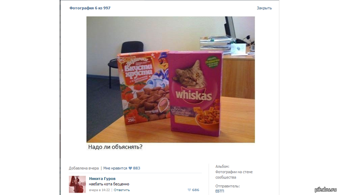This screenshot has width=339, height=195.
Task: Open Никита Гуров's profile name link
Action: click(x=102, y=179)
